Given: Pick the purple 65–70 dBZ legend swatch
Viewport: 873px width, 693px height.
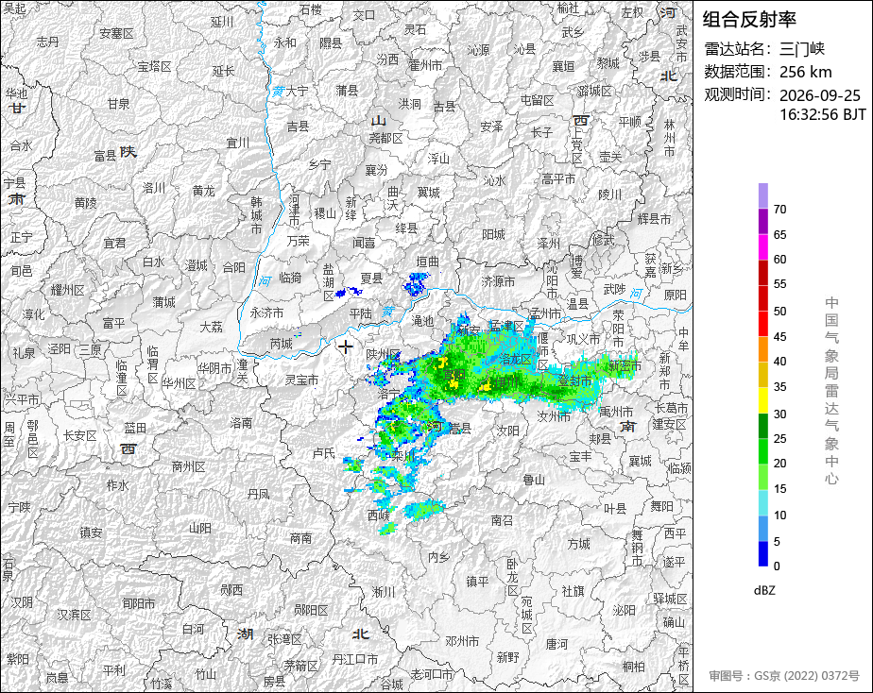Looking at the screenshot, I should pyautogui.click(x=762, y=221).
